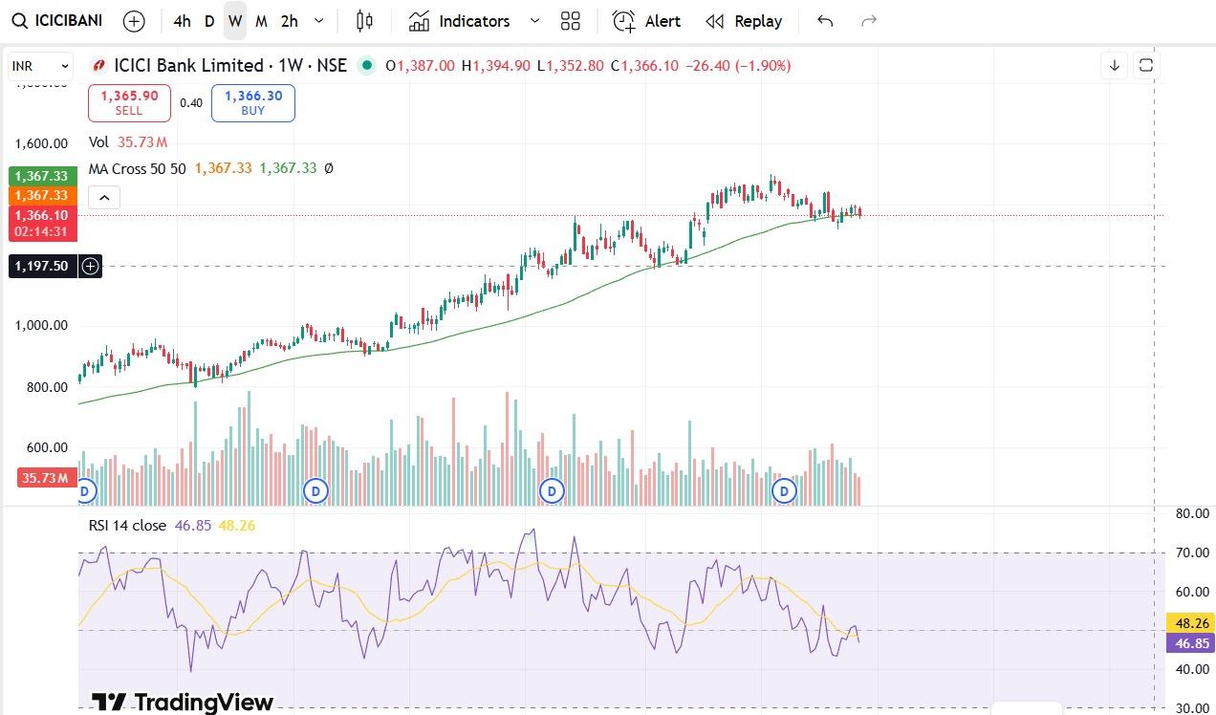Viewport: 1216px width, 715px height.
Task: Select the RSI 14 close legend
Action: coord(127,526)
